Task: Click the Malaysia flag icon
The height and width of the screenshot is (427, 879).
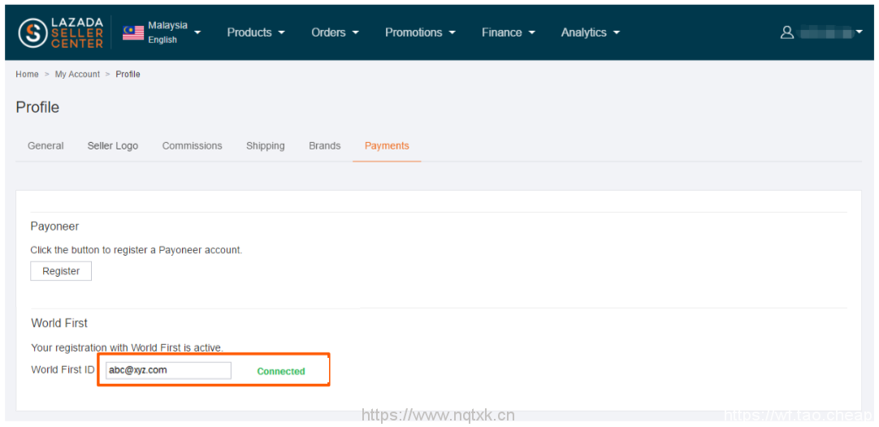Action: (x=133, y=32)
